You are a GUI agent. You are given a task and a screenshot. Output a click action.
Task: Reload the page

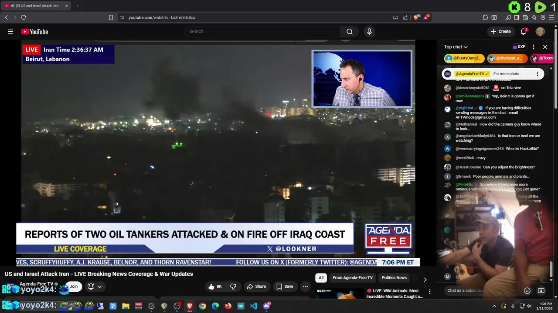click(24, 17)
